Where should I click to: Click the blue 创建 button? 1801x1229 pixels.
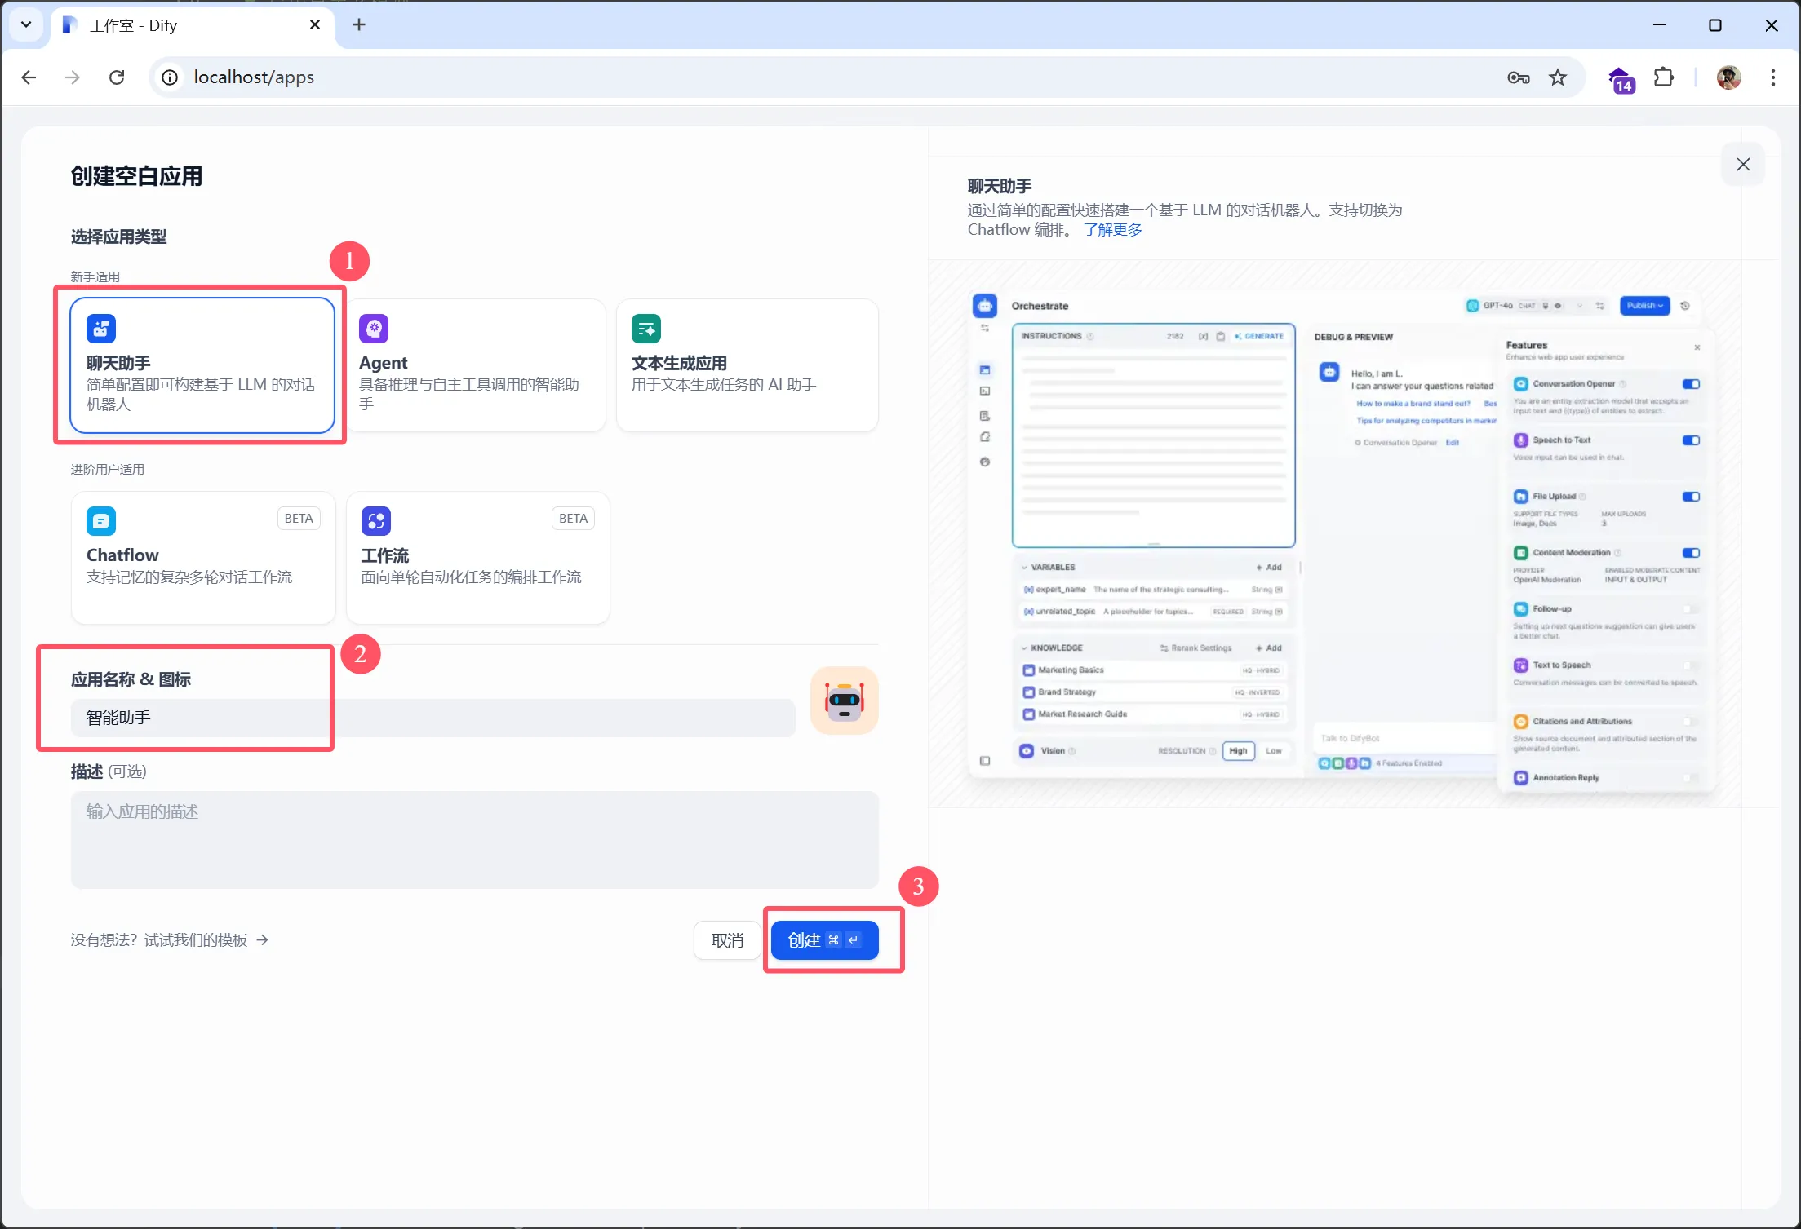pyautogui.click(x=824, y=940)
